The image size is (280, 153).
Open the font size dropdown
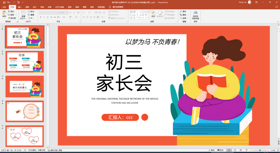pyautogui.click(x=67, y=13)
